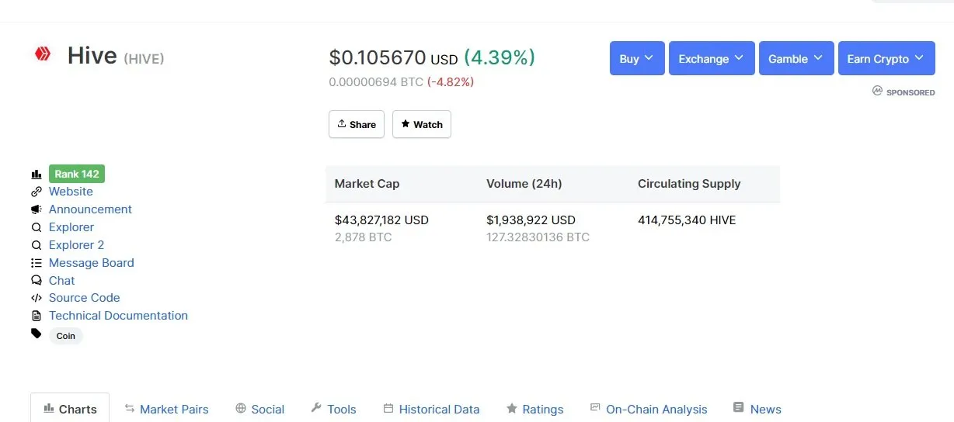Open the Tools tab
The height and width of the screenshot is (422, 954).
(333, 409)
